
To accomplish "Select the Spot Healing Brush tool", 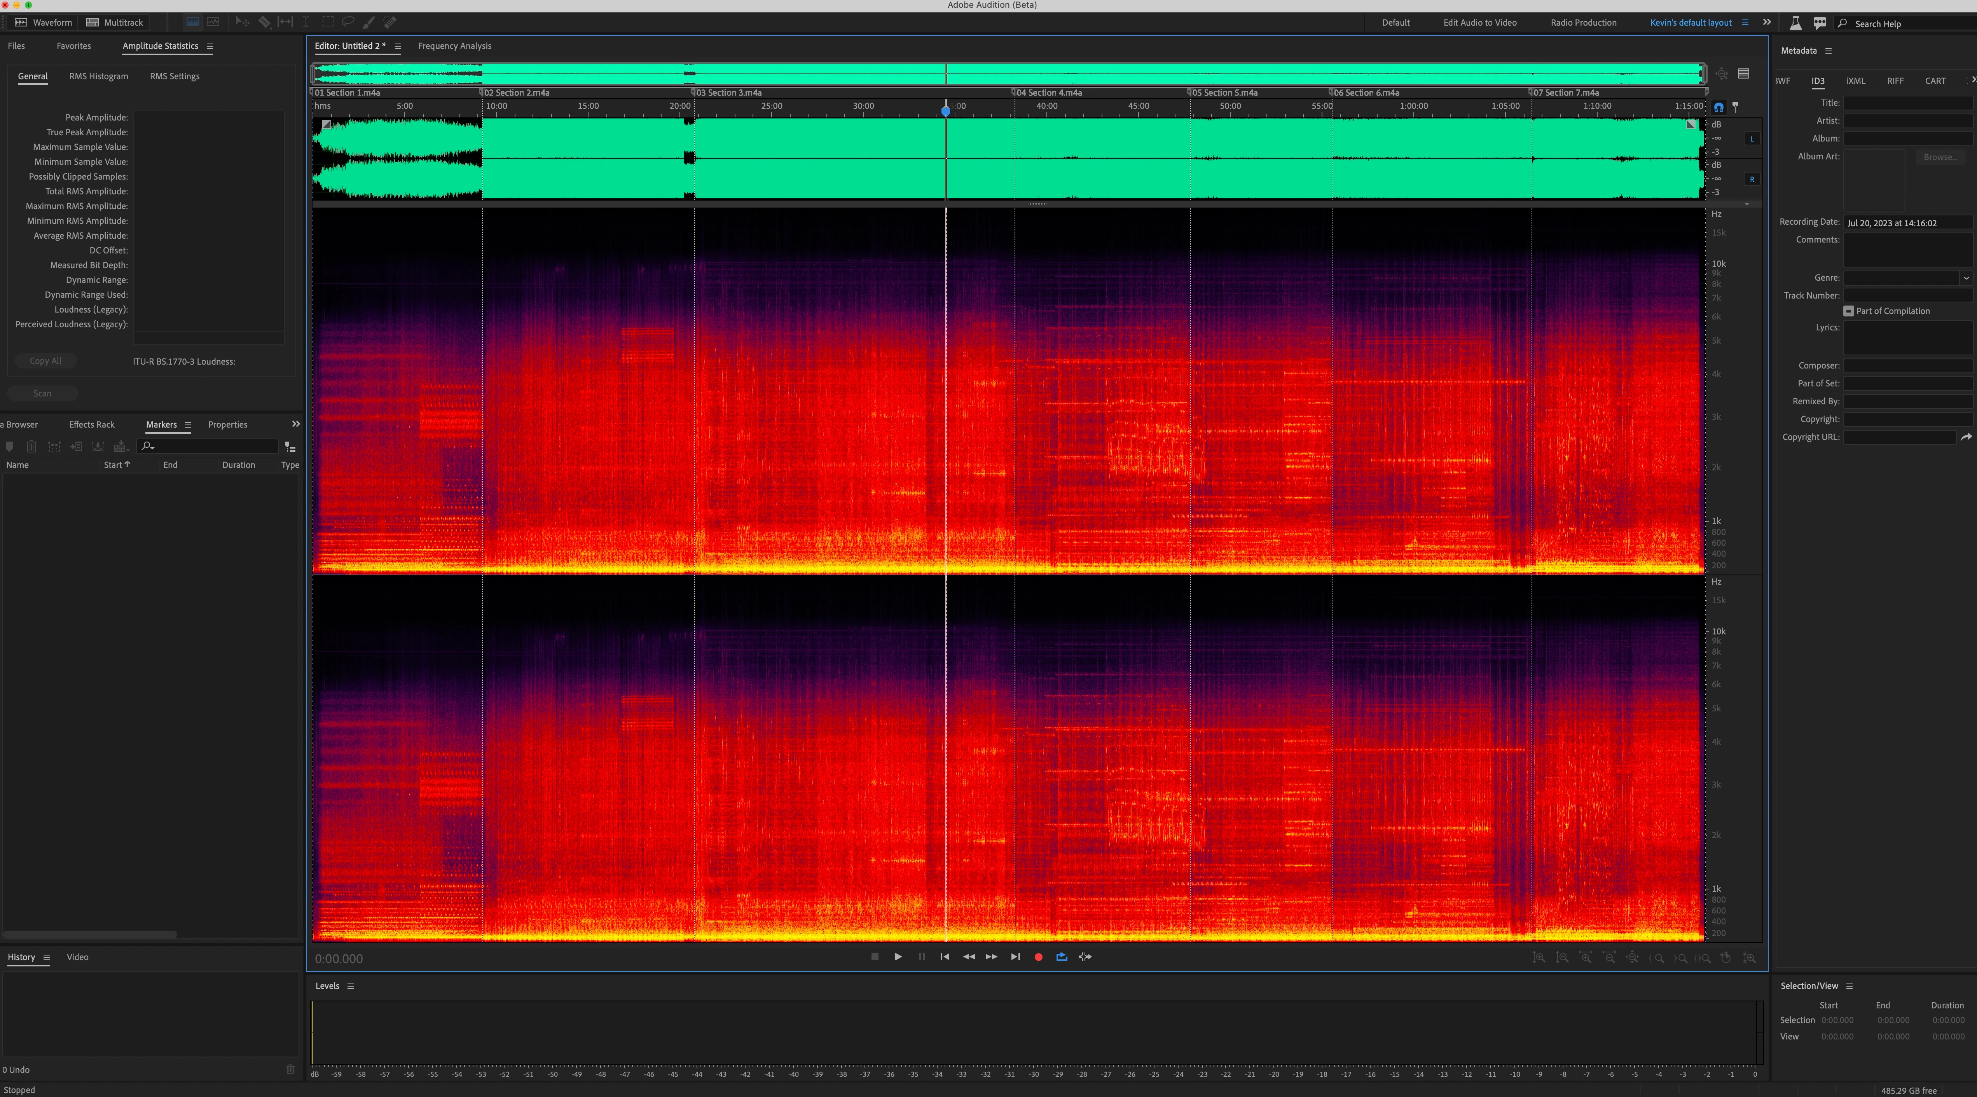I will point(390,22).
